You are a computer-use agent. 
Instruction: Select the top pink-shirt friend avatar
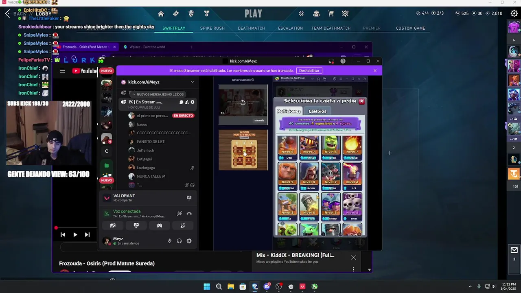pos(514,27)
